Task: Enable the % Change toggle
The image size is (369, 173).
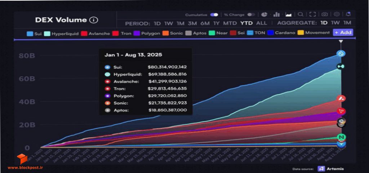Action: pos(251,14)
